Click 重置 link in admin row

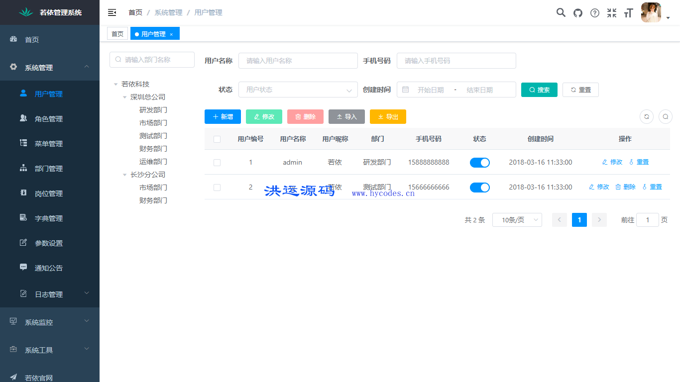point(639,162)
